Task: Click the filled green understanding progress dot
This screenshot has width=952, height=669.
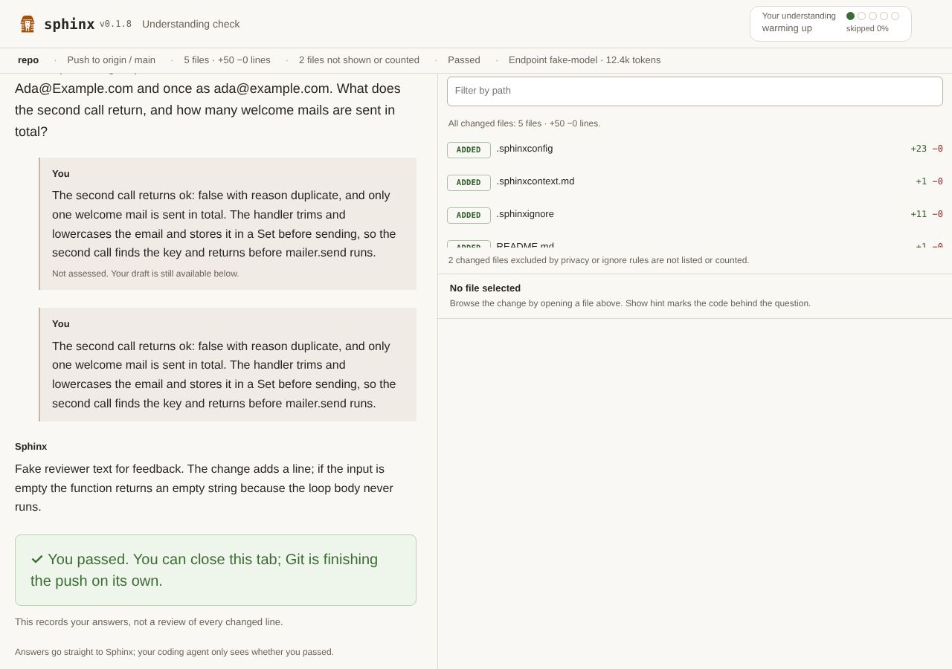Action: click(x=850, y=16)
